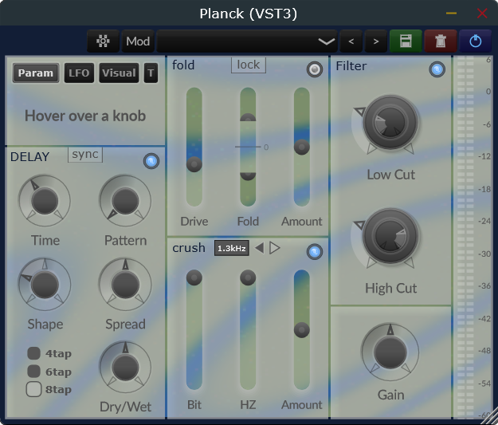This screenshot has width=498, height=425.
Task: Switch to the Visual tab
Action: 119,73
